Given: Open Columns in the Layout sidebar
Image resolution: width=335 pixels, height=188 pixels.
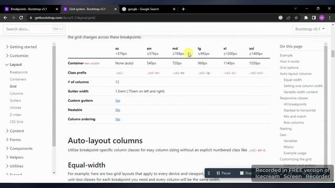Looking at the screenshot, I should tap(16, 93).
